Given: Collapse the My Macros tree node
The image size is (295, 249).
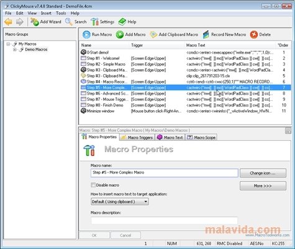Looking at the screenshot, I should click(x=8, y=44).
